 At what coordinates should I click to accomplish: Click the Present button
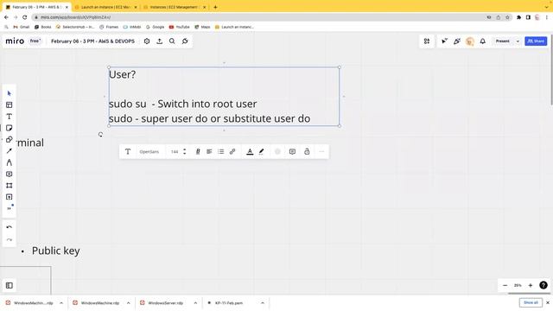pos(502,41)
